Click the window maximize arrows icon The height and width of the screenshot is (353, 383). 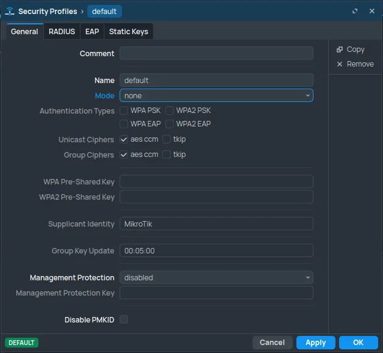pos(355,12)
